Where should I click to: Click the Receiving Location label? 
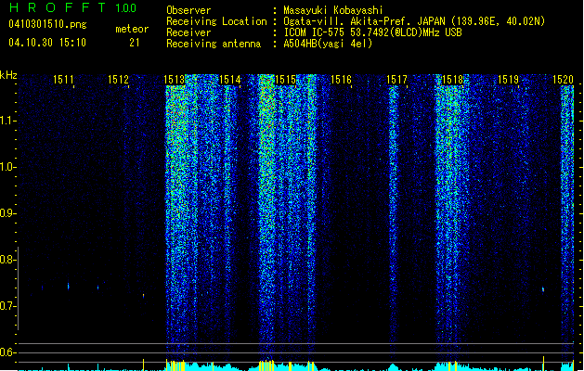point(216,21)
